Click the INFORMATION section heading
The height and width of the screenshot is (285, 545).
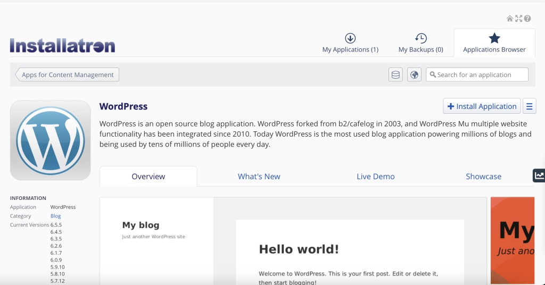[28, 198]
